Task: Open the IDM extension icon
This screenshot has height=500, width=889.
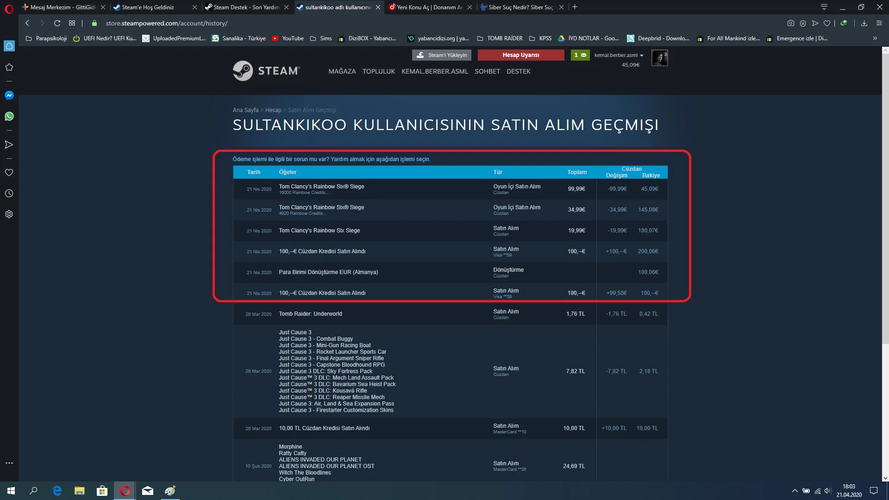Action: [844, 23]
